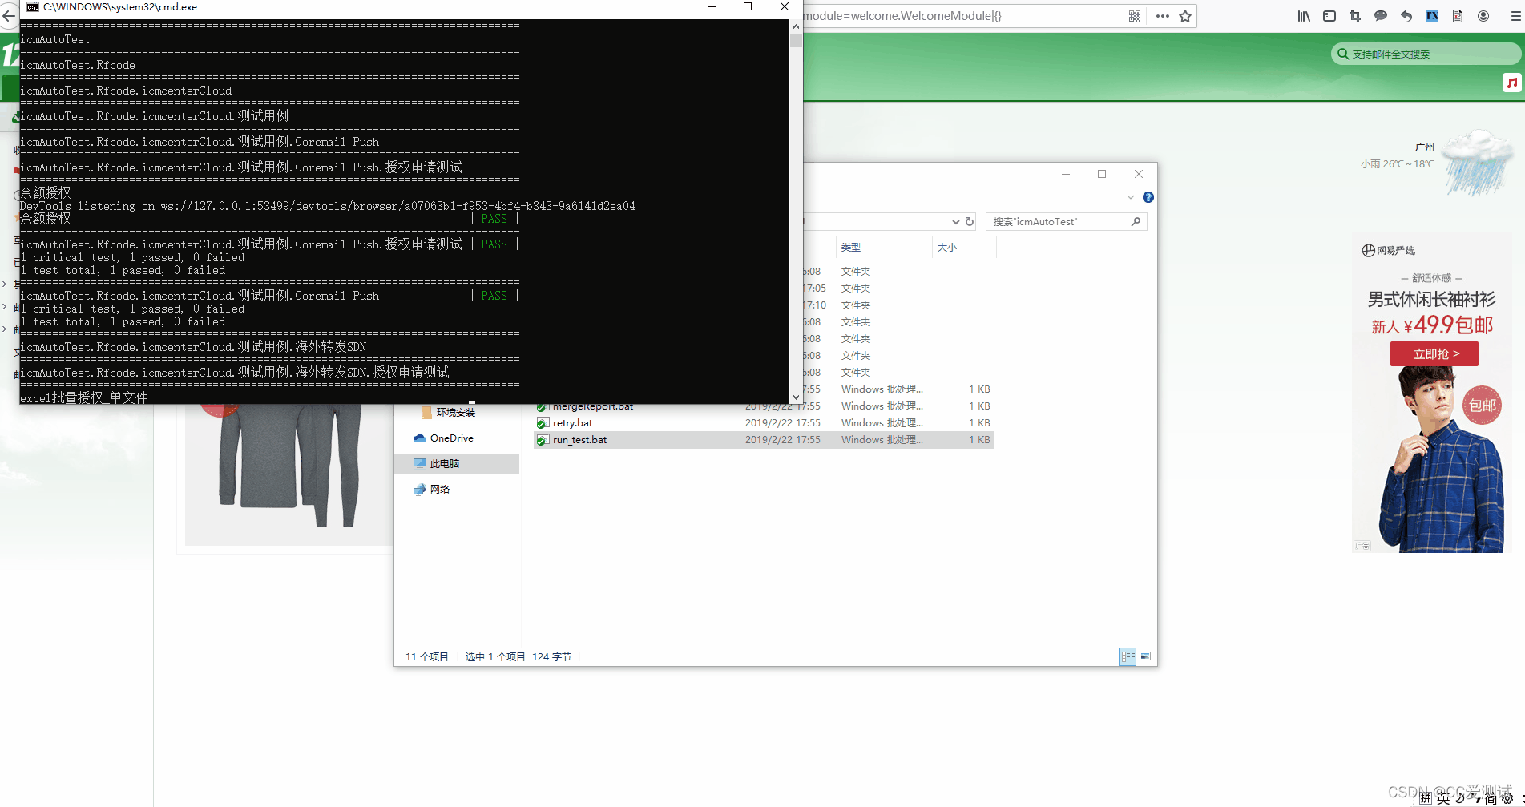Click the undo arrow toolbar icon

pos(1406,16)
